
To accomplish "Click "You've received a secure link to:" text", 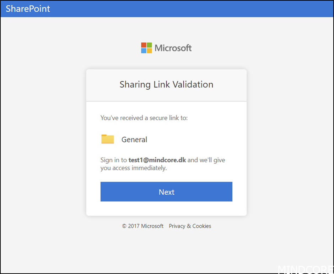I will click(144, 118).
